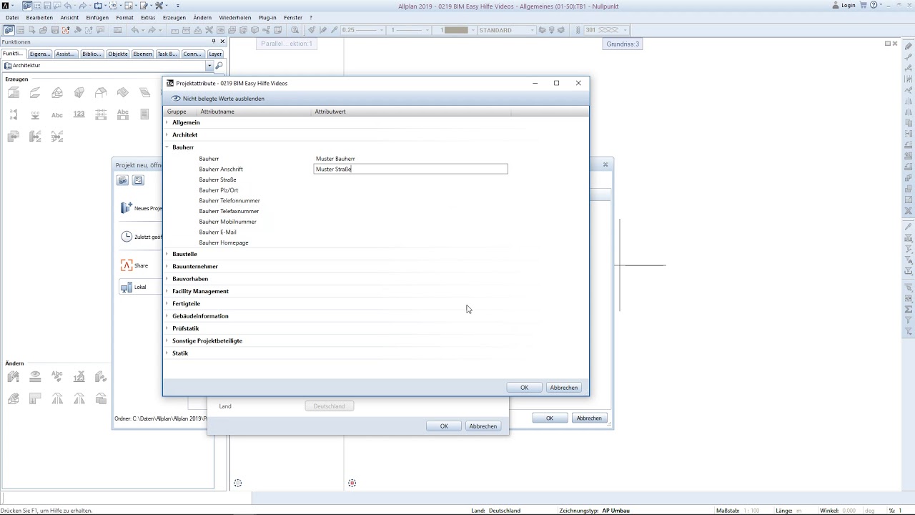Open the Architektur module dropdown
915x515 pixels.
(209, 66)
